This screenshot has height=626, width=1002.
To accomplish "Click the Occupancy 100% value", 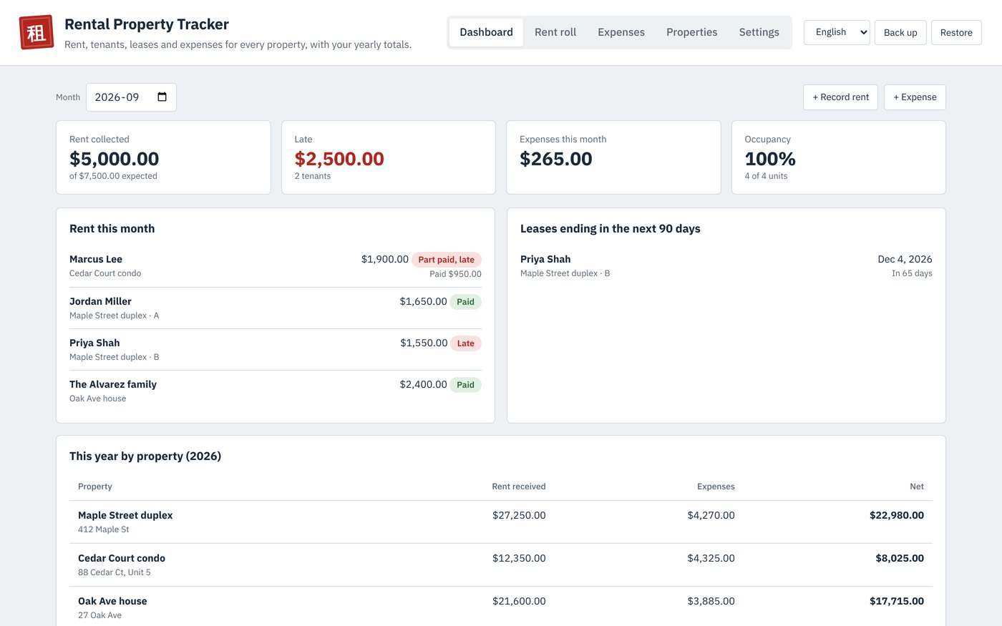I will pyautogui.click(x=770, y=159).
